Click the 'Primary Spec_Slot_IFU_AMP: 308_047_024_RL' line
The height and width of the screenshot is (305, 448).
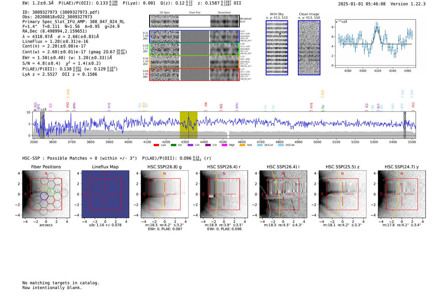(73, 22)
